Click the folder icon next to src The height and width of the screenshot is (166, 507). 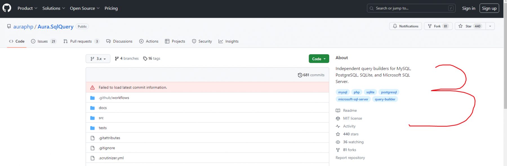92,118
